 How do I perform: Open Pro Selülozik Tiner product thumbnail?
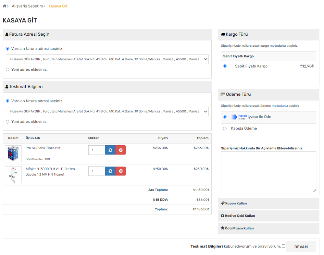(x=13, y=154)
